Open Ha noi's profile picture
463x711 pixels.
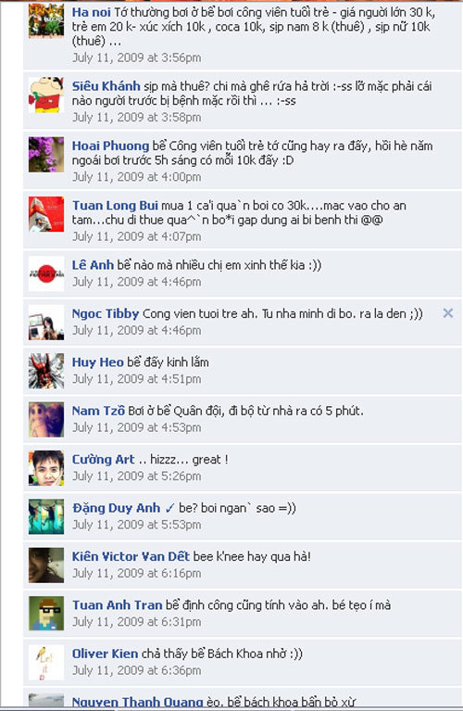click(46, 20)
